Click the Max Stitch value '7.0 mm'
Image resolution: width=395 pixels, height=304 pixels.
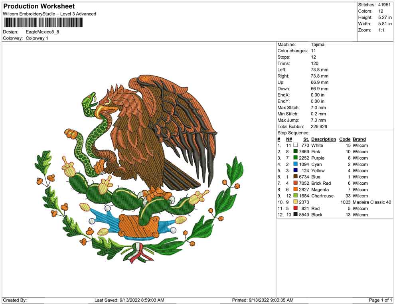coord(318,107)
